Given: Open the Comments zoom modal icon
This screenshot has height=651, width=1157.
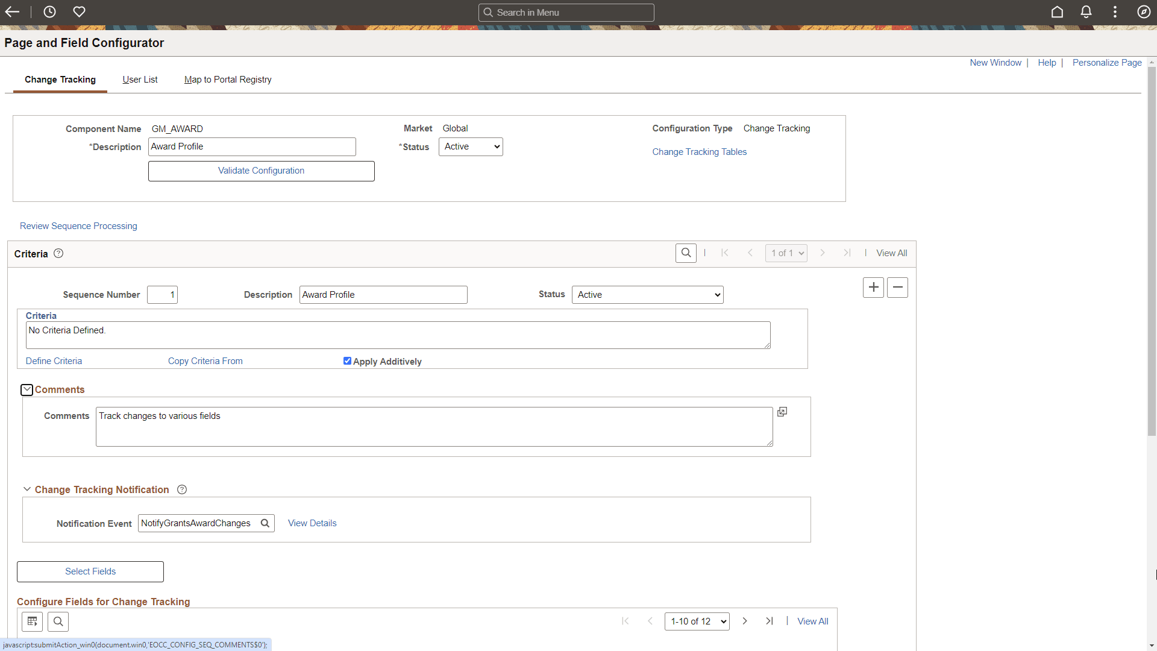Looking at the screenshot, I should tap(782, 412).
